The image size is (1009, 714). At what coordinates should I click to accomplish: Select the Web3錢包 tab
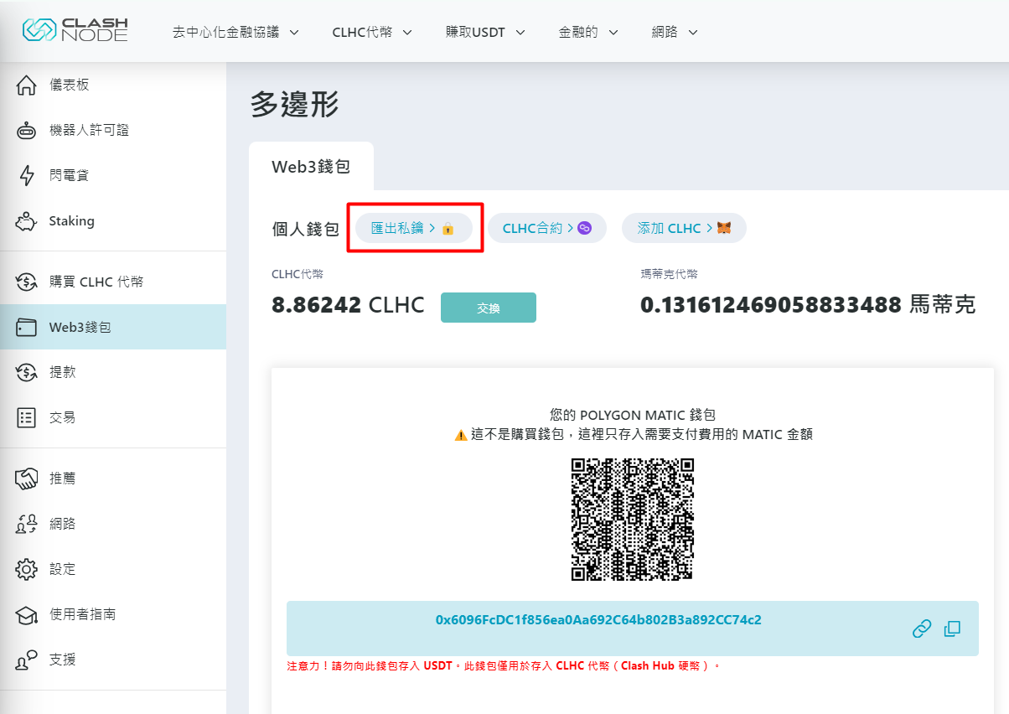(311, 167)
